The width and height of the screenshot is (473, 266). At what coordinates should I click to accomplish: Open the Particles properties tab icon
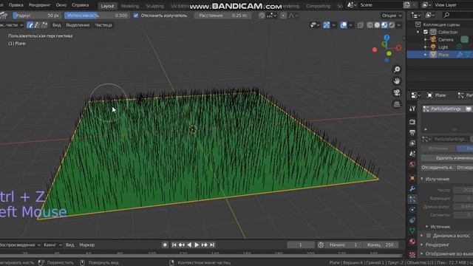click(x=412, y=199)
